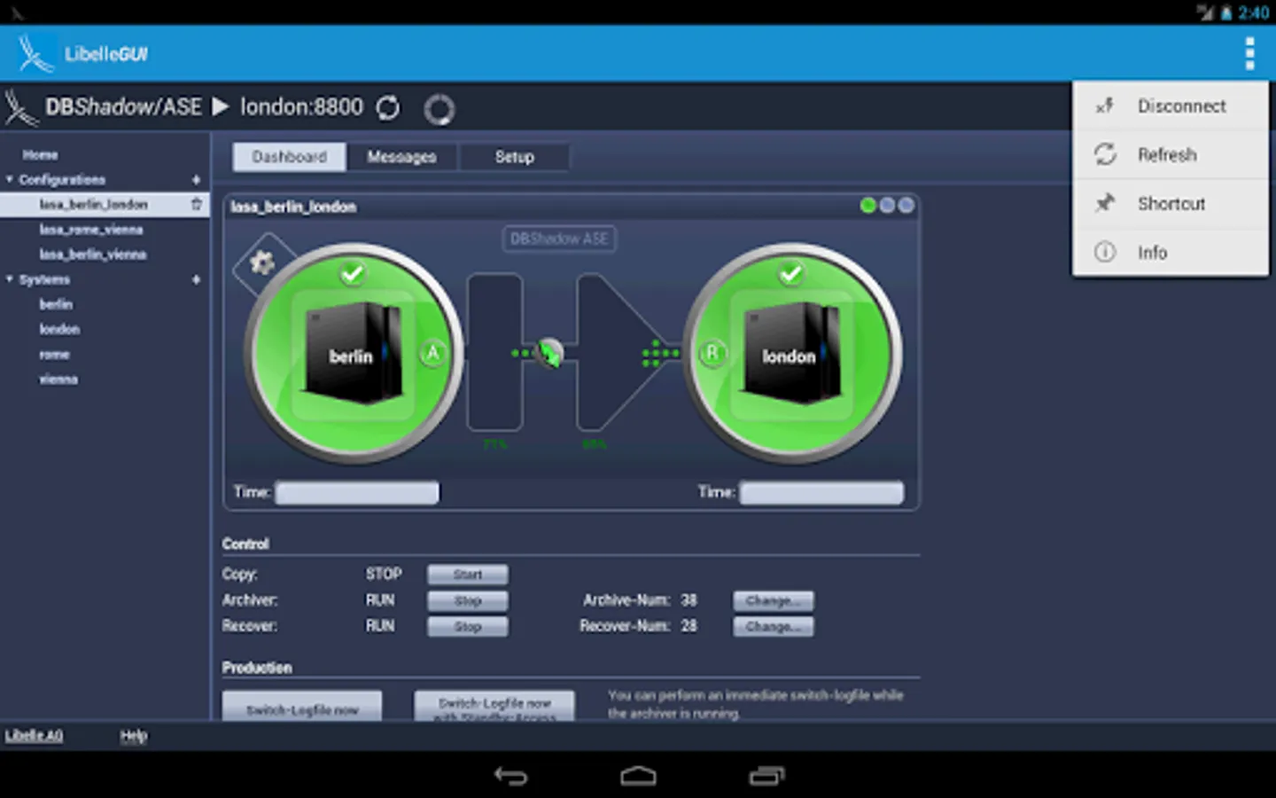Viewport: 1276px width, 798px height.
Task: Tap the Android home button
Action: 638,776
